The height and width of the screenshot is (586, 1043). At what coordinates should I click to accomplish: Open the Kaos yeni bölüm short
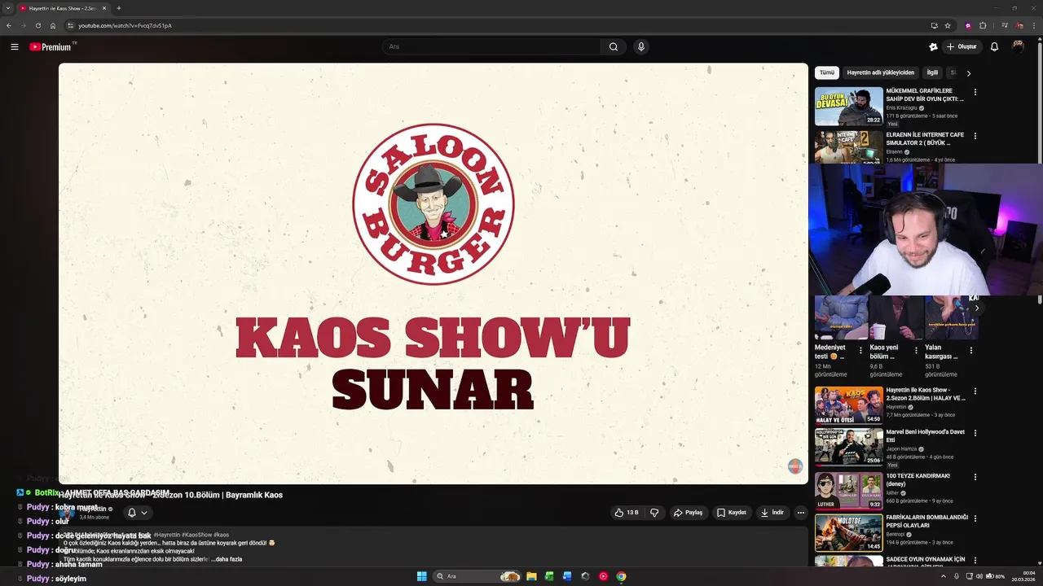pos(896,319)
